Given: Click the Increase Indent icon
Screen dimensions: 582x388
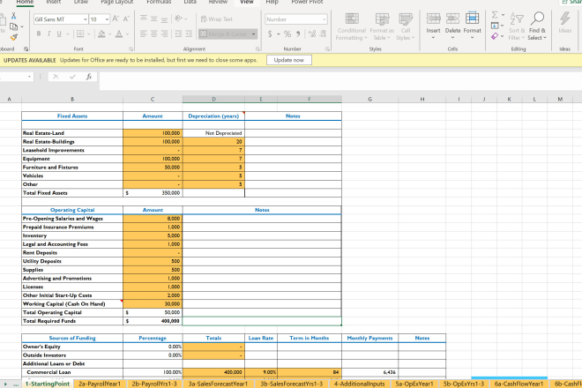Looking at the screenshot, I should click(189, 34).
